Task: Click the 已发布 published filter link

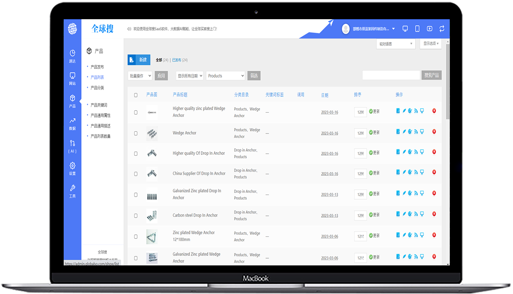Action: [x=177, y=60]
